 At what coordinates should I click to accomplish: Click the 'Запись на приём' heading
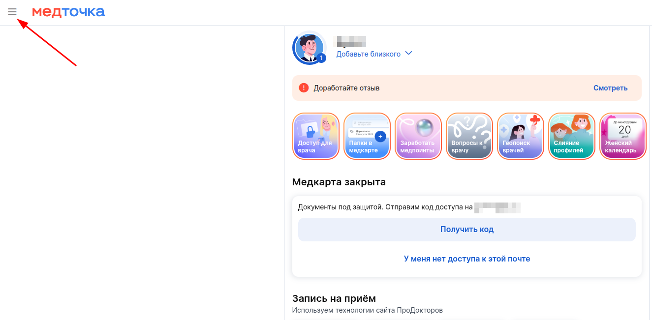(x=334, y=298)
